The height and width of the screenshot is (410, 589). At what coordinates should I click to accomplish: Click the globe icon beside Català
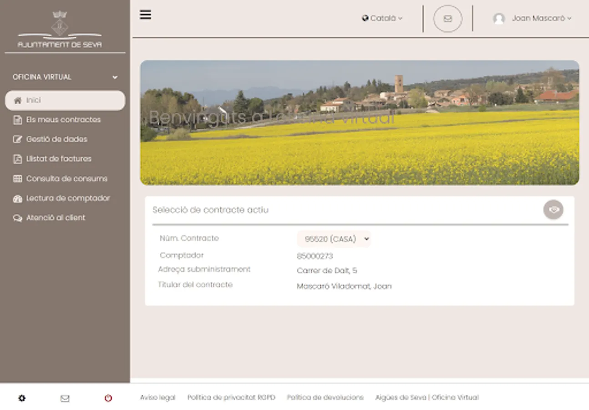[365, 18]
